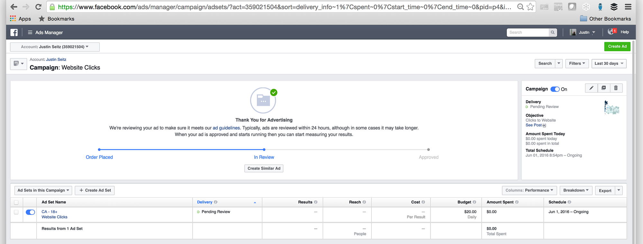Click the Cost column info icon
This screenshot has height=244, width=643.
pyautogui.click(x=423, y=202)
